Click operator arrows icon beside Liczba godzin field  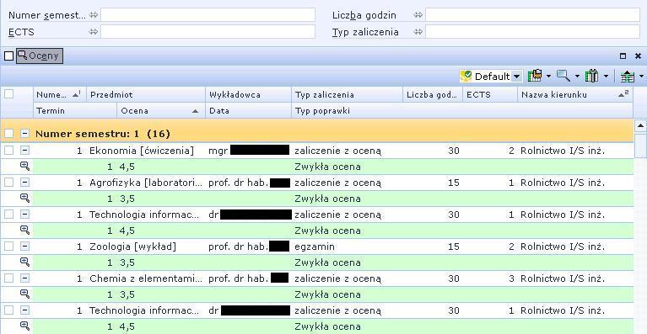pos(418,15)
